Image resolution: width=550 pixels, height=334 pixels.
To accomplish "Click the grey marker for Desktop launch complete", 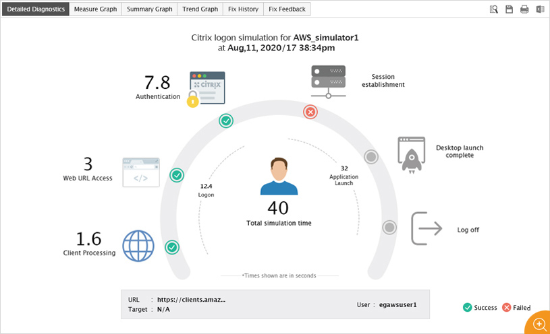I will coord(371,156).
